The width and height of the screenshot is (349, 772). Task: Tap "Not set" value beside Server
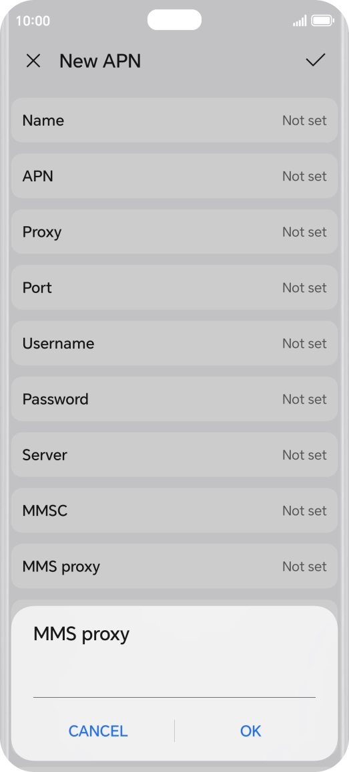click(304, 455)
